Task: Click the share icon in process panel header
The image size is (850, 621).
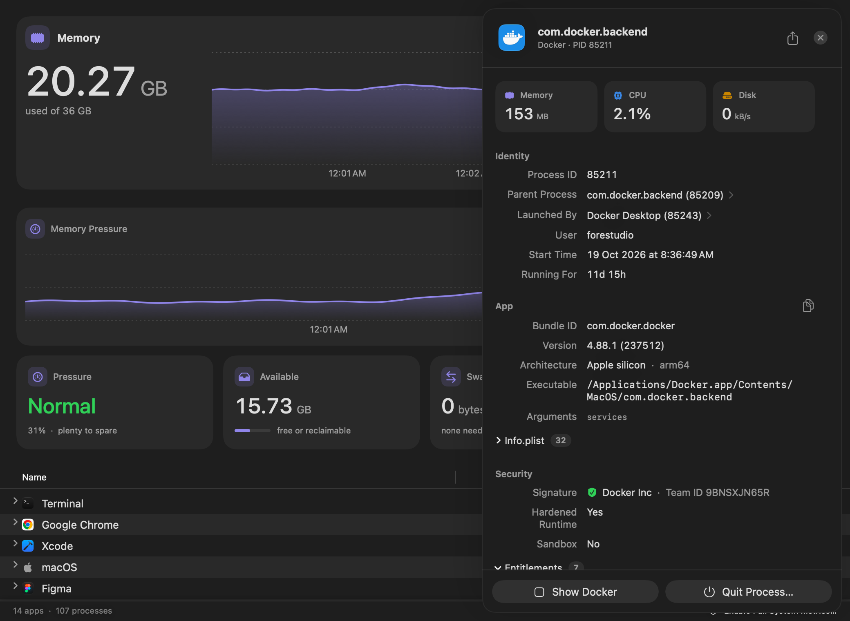Action: click(792, 38)
